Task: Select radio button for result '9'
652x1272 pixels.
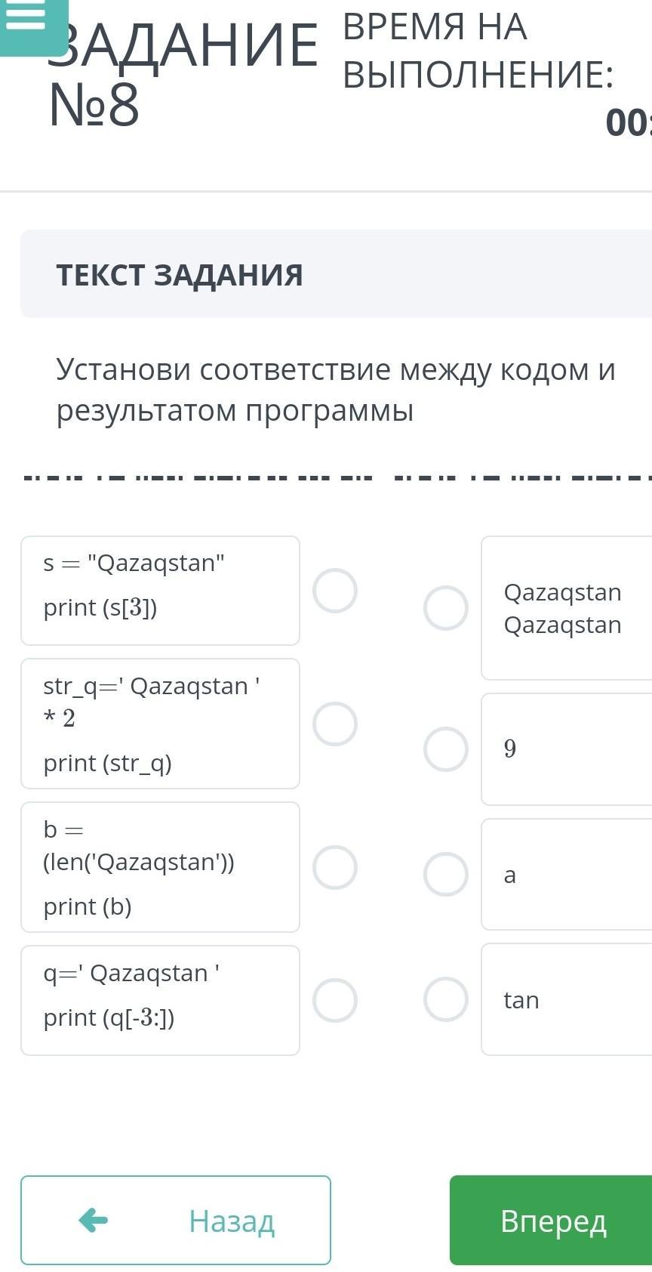Action: 446,749
